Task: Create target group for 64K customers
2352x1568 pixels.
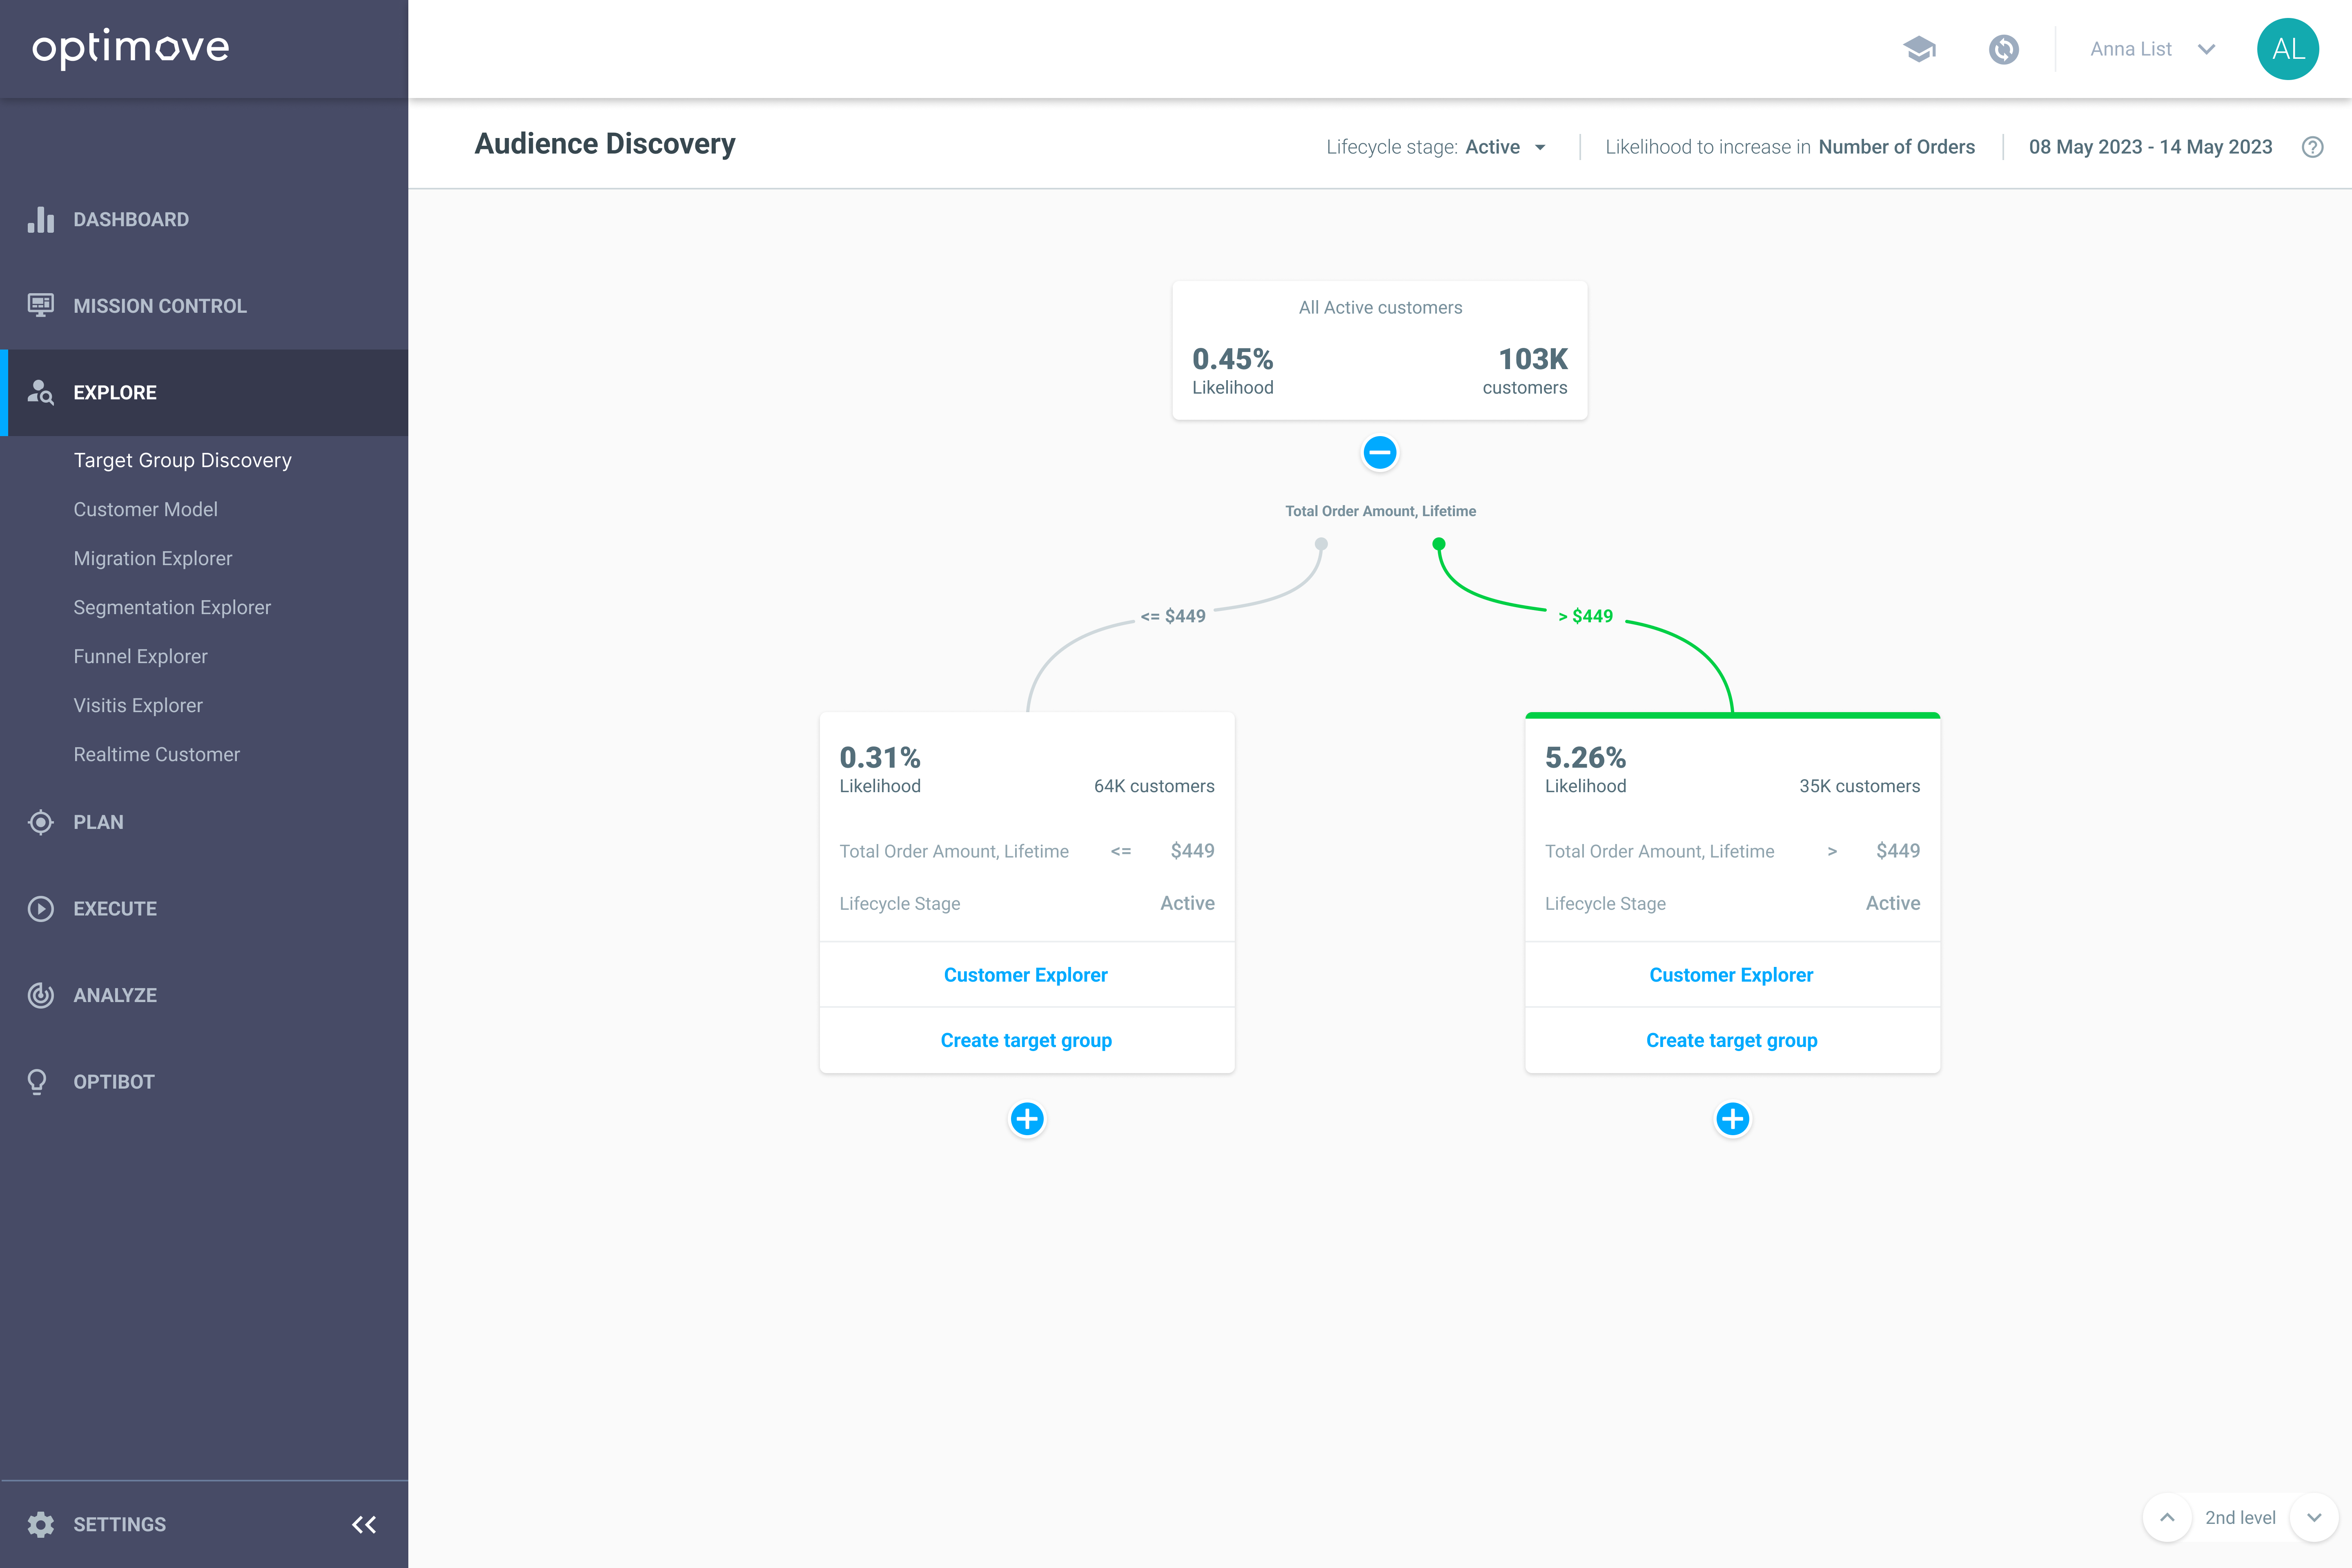Action: click(x=1026, y=1040)
